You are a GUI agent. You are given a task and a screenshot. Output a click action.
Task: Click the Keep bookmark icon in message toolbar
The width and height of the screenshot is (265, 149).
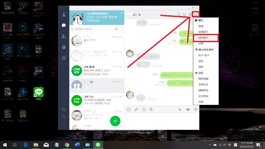(144, 109)
